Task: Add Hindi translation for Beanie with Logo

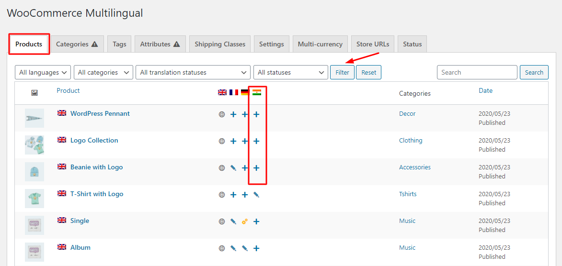Action: click(256, 168)
